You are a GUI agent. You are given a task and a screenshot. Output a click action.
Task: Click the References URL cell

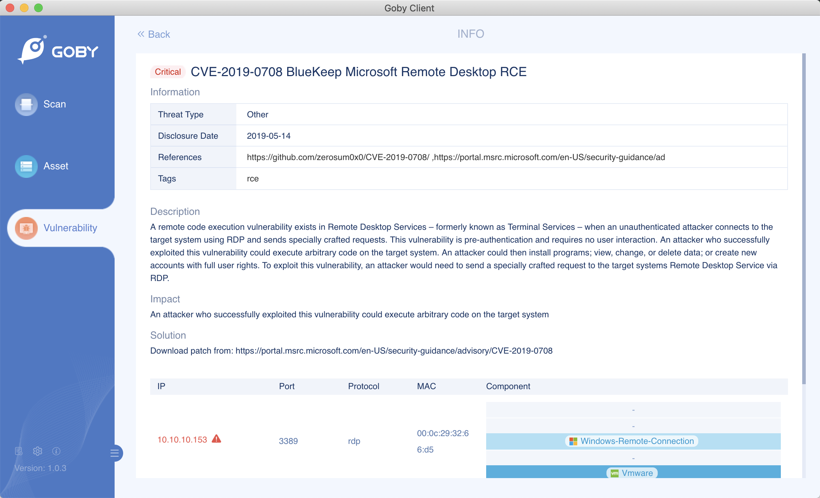tap(456, 157)
